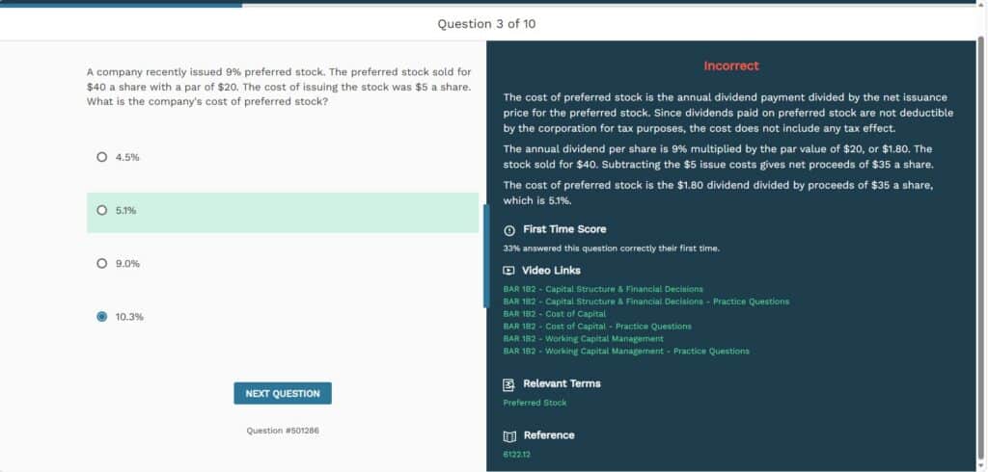Screen dimensions: 988x472
Task: Open BAR 1B2 - Cost of Capital video
Action: [x=555, y=313]
